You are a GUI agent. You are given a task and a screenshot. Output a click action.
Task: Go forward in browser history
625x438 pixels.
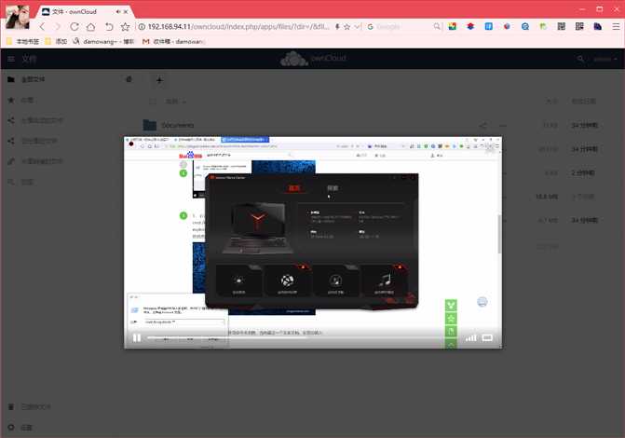[x=58, y=27]
